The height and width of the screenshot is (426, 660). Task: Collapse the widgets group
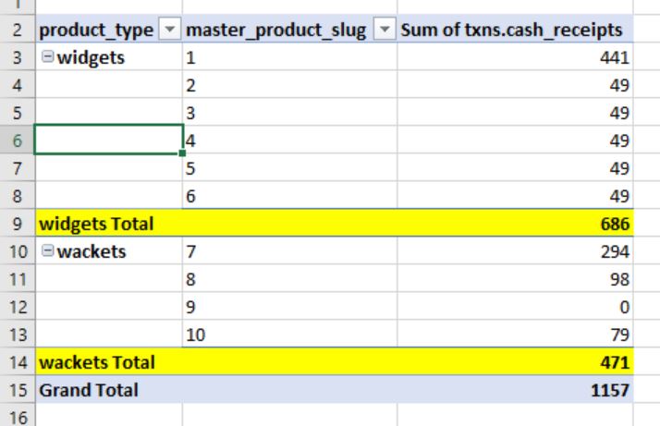click(47, 56)
